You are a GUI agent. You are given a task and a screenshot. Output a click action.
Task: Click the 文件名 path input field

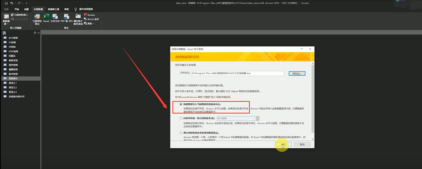tap(238, 73)
